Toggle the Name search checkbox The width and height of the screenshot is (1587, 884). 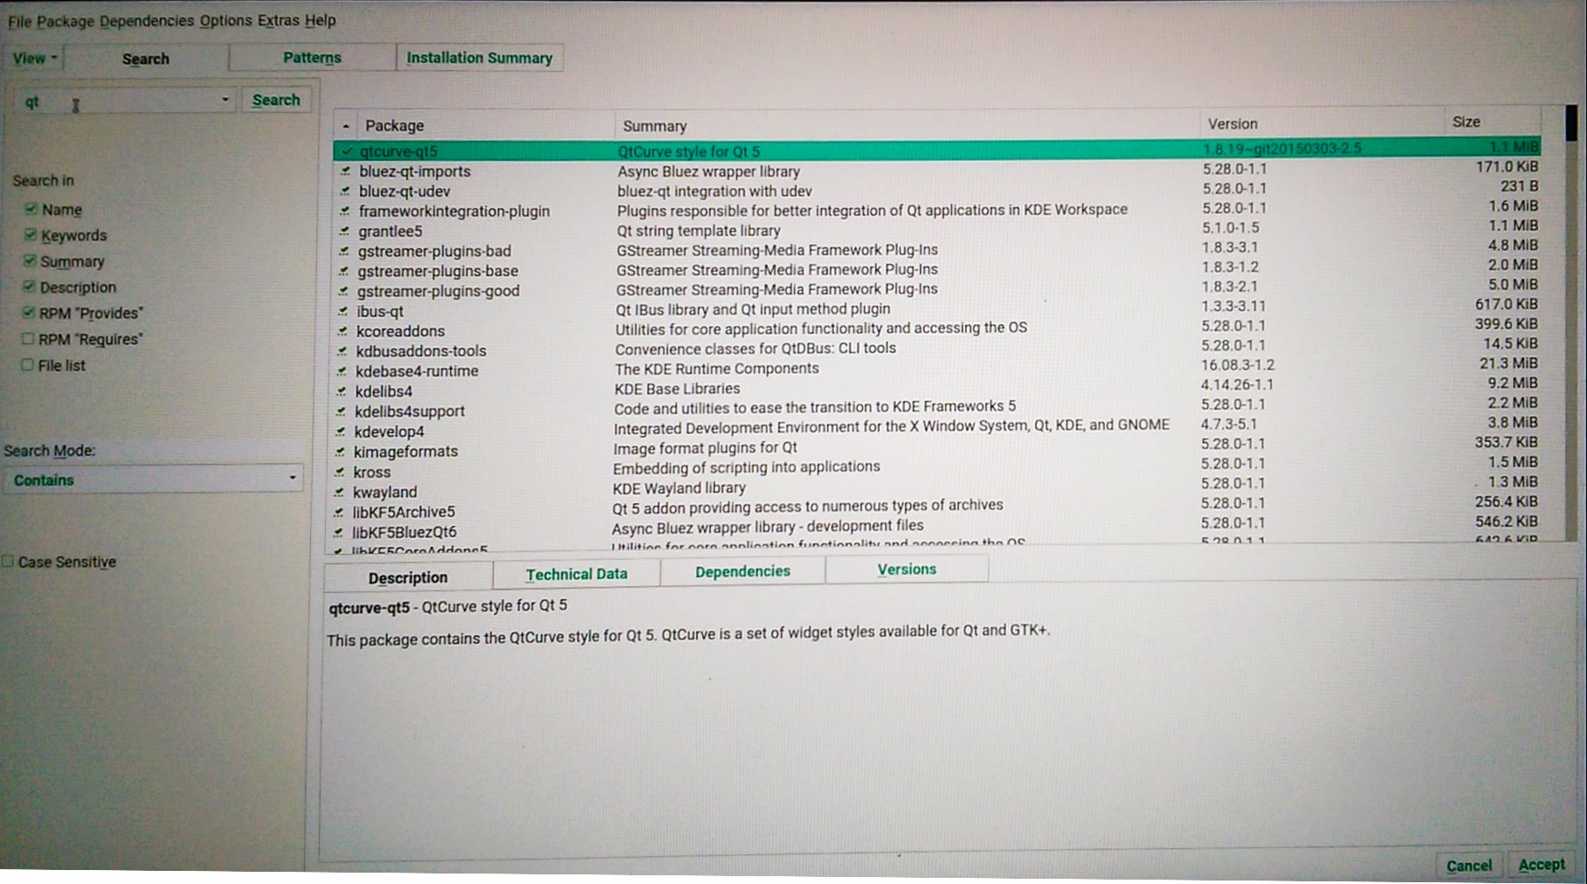31,209
